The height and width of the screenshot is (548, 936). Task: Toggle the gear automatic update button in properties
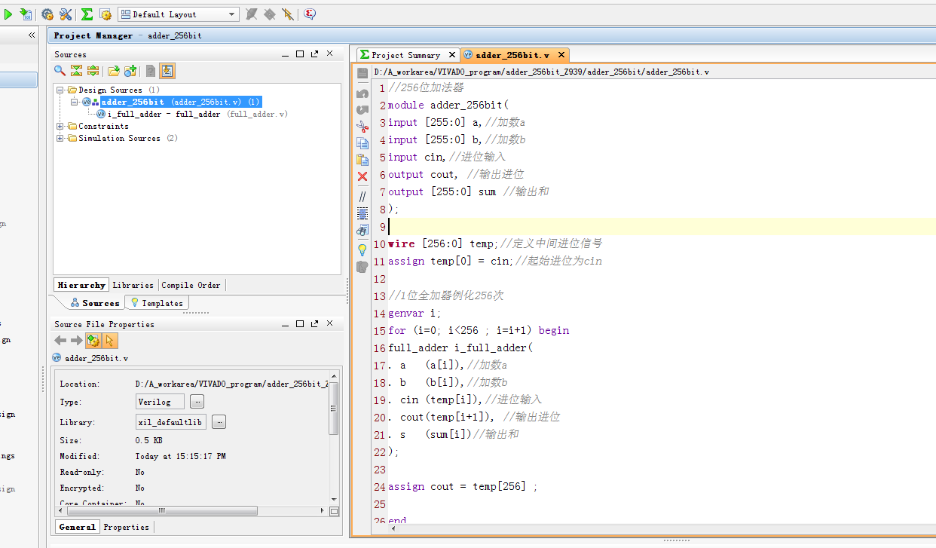click(93, 341)
